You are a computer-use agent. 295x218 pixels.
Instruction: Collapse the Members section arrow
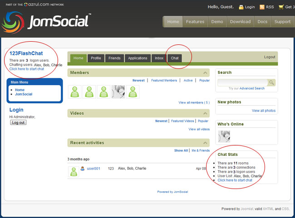coord(206,73)
